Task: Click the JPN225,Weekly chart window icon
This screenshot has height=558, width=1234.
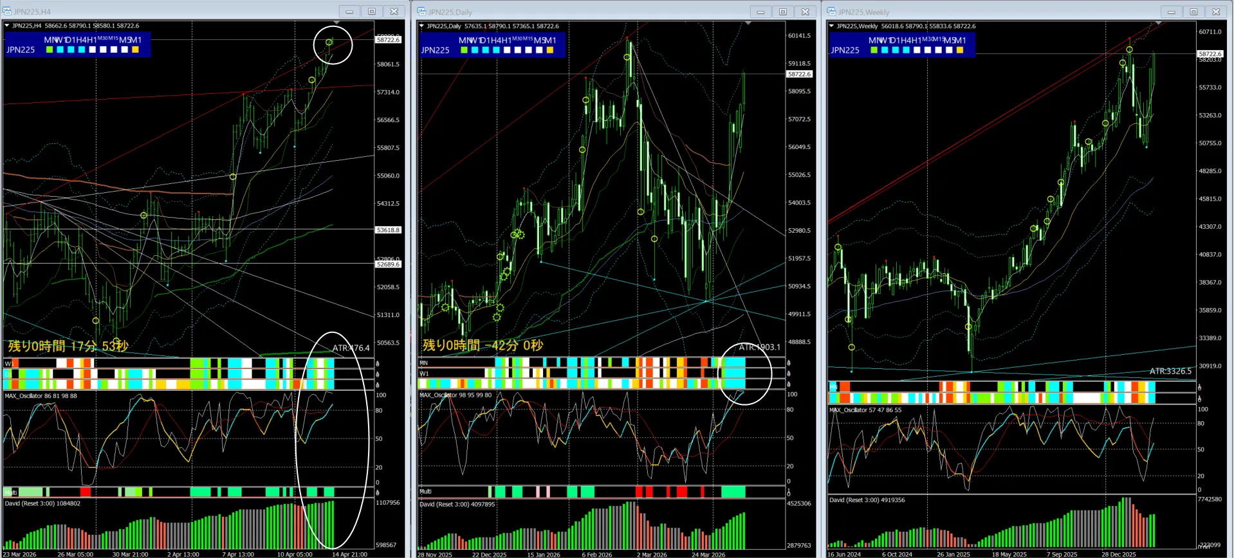Action: tap(831, 12)
